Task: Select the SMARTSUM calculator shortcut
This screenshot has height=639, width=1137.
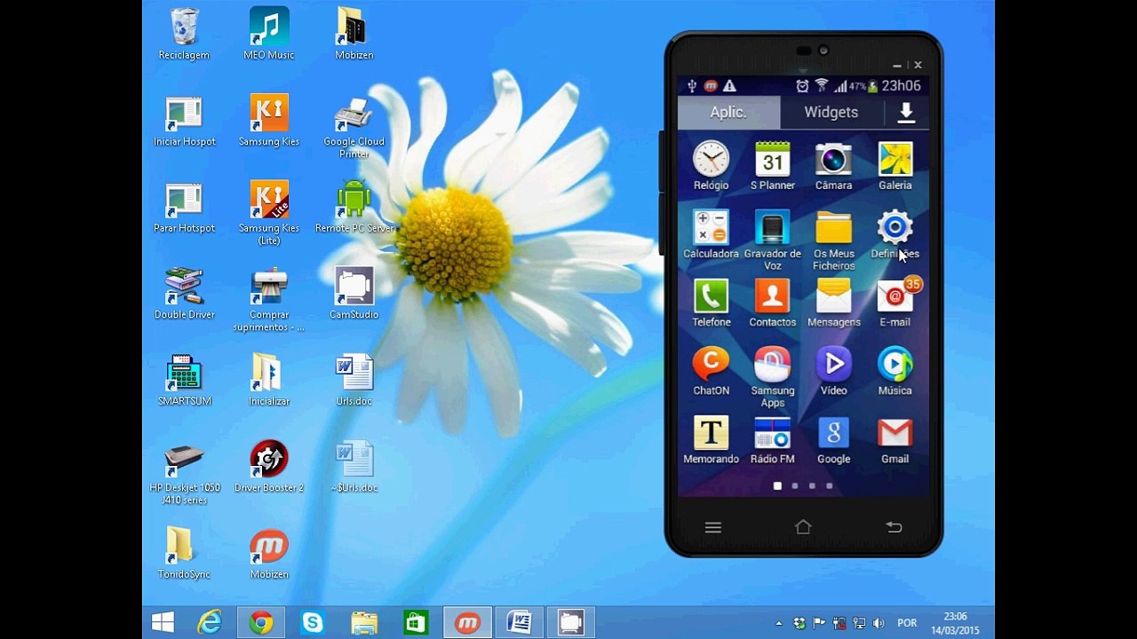Action: click(184, 381)
